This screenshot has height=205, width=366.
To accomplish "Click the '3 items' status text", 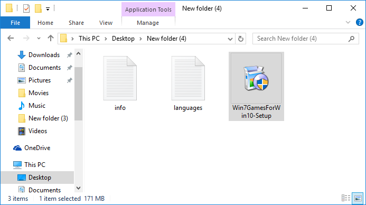I will coord(18,199).
